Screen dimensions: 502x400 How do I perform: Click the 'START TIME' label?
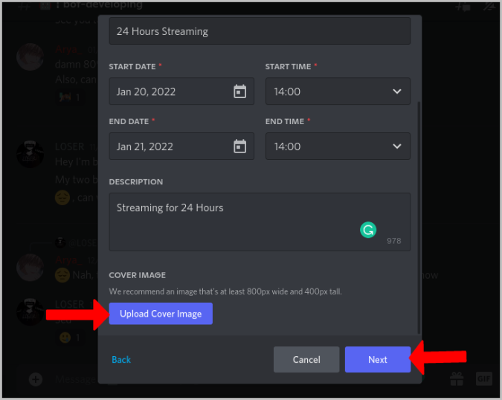click(x=288, y=67)
